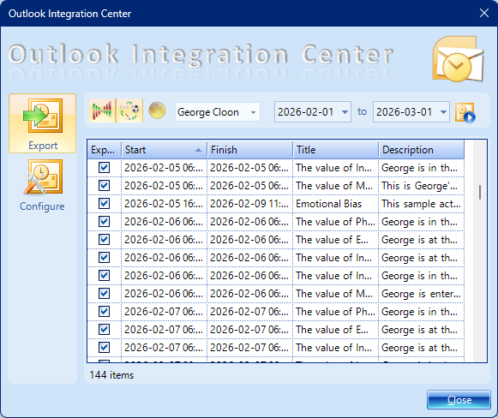Screen dimensions: 498x418
Task: Open the George Cloon person dropdown
Action: click(x=253, y=112)
